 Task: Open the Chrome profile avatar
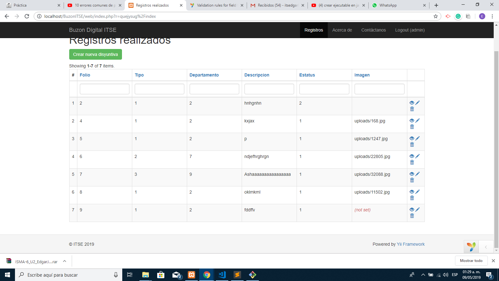point(482,16)
